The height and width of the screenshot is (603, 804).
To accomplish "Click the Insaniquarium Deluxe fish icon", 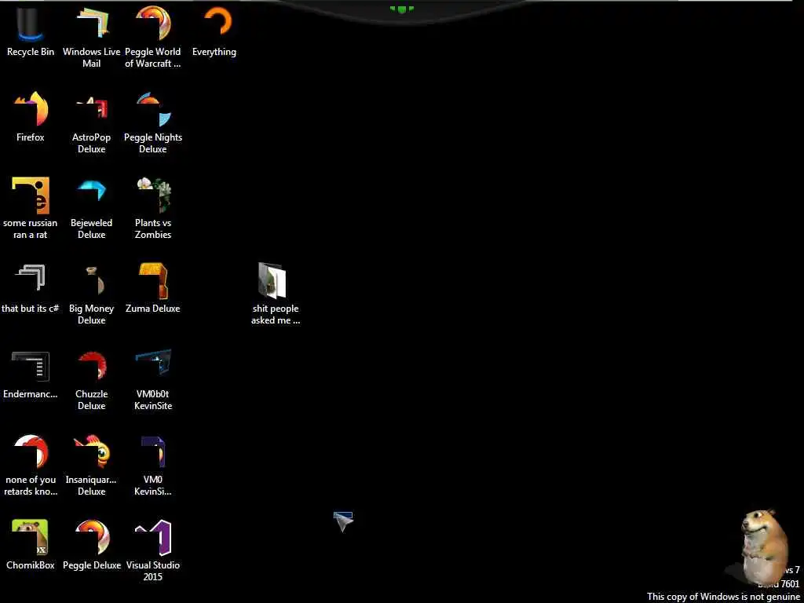I will (92, 451).
